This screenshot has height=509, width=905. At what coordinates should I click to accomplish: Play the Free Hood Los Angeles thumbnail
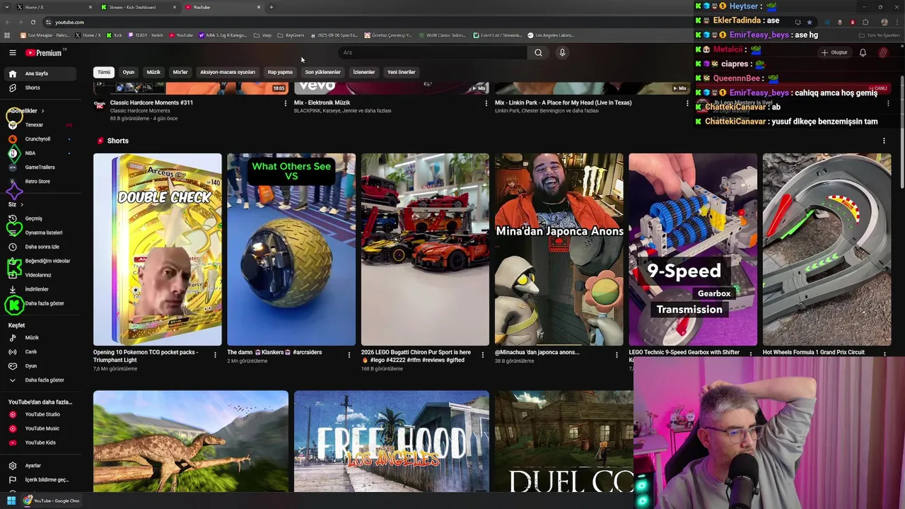pos(392,441)
